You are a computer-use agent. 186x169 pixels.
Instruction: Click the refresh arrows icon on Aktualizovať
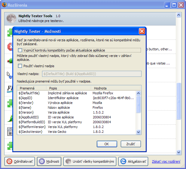[123, 161]
